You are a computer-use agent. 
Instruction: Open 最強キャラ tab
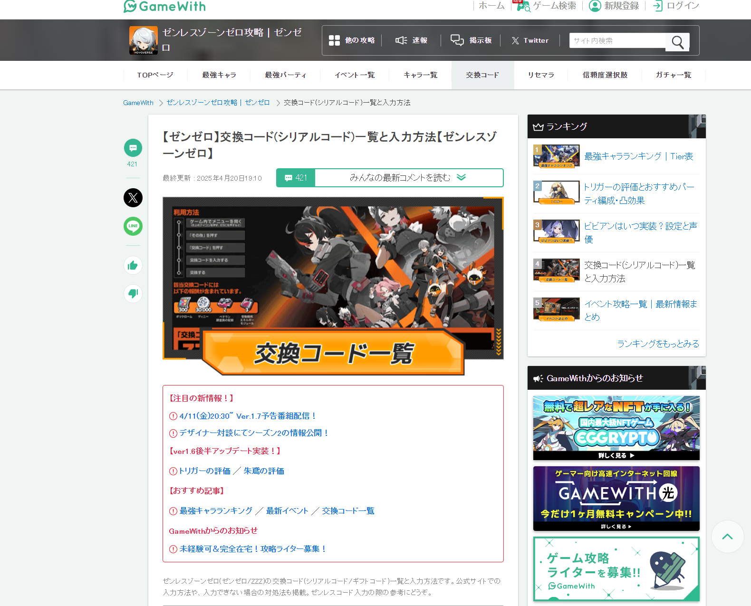point(219,75)
